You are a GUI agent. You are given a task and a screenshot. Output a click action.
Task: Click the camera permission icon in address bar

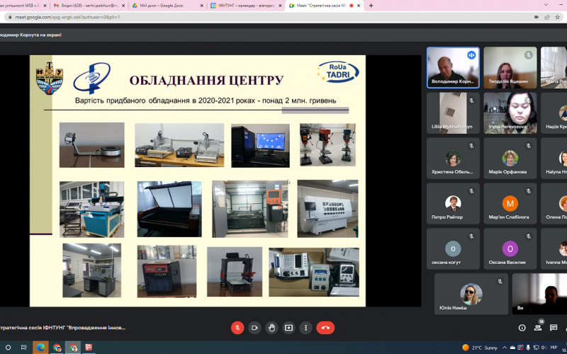point(537,17)
